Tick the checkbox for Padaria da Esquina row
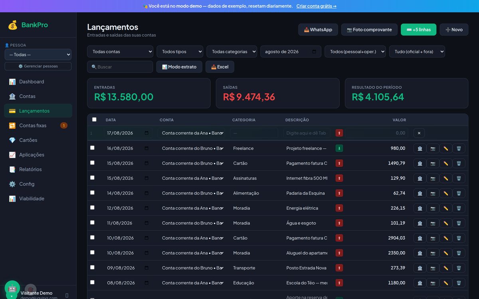 click(x=92, y=193)
